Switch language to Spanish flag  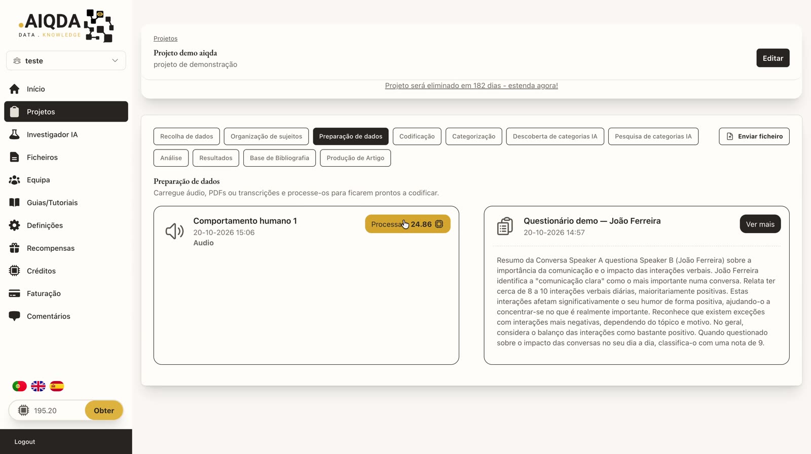[x=57, y=386]
